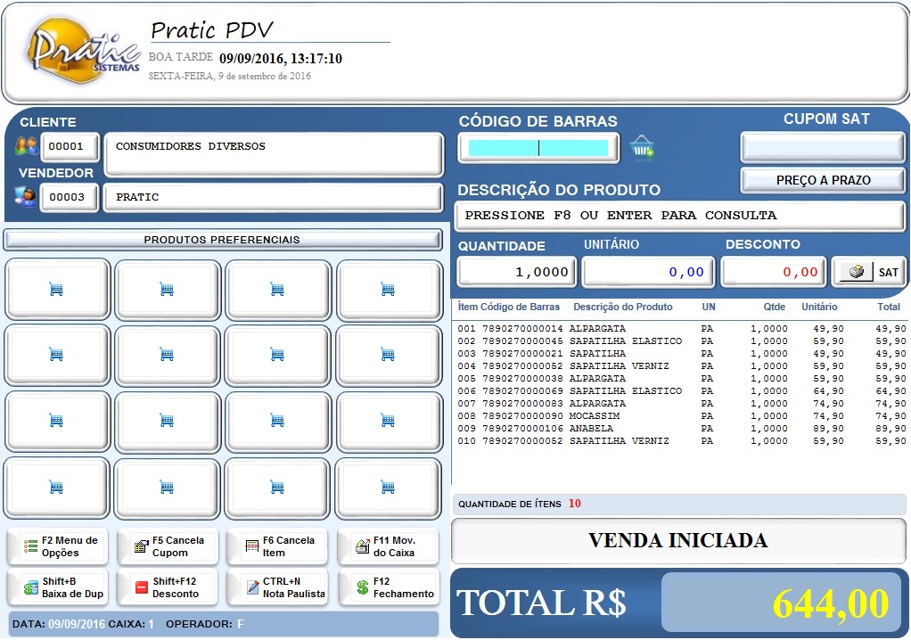Focus the Código de Barras input field

pos(538,148)
